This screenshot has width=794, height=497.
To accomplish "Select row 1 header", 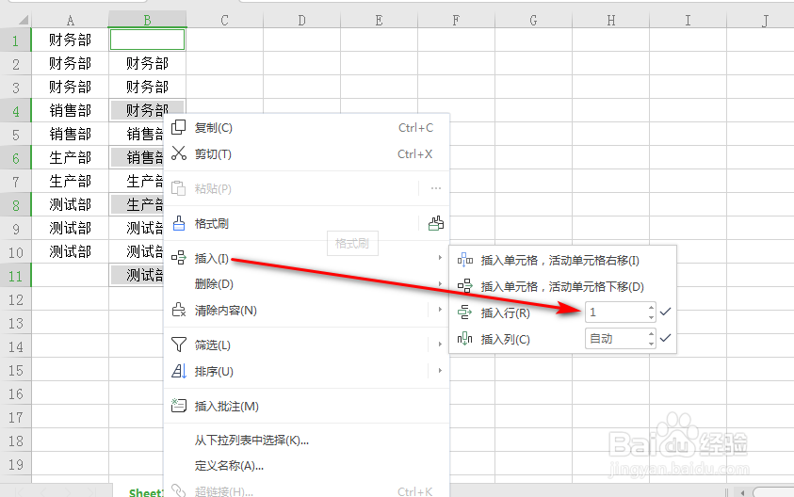I will click(x=16, y=40).
